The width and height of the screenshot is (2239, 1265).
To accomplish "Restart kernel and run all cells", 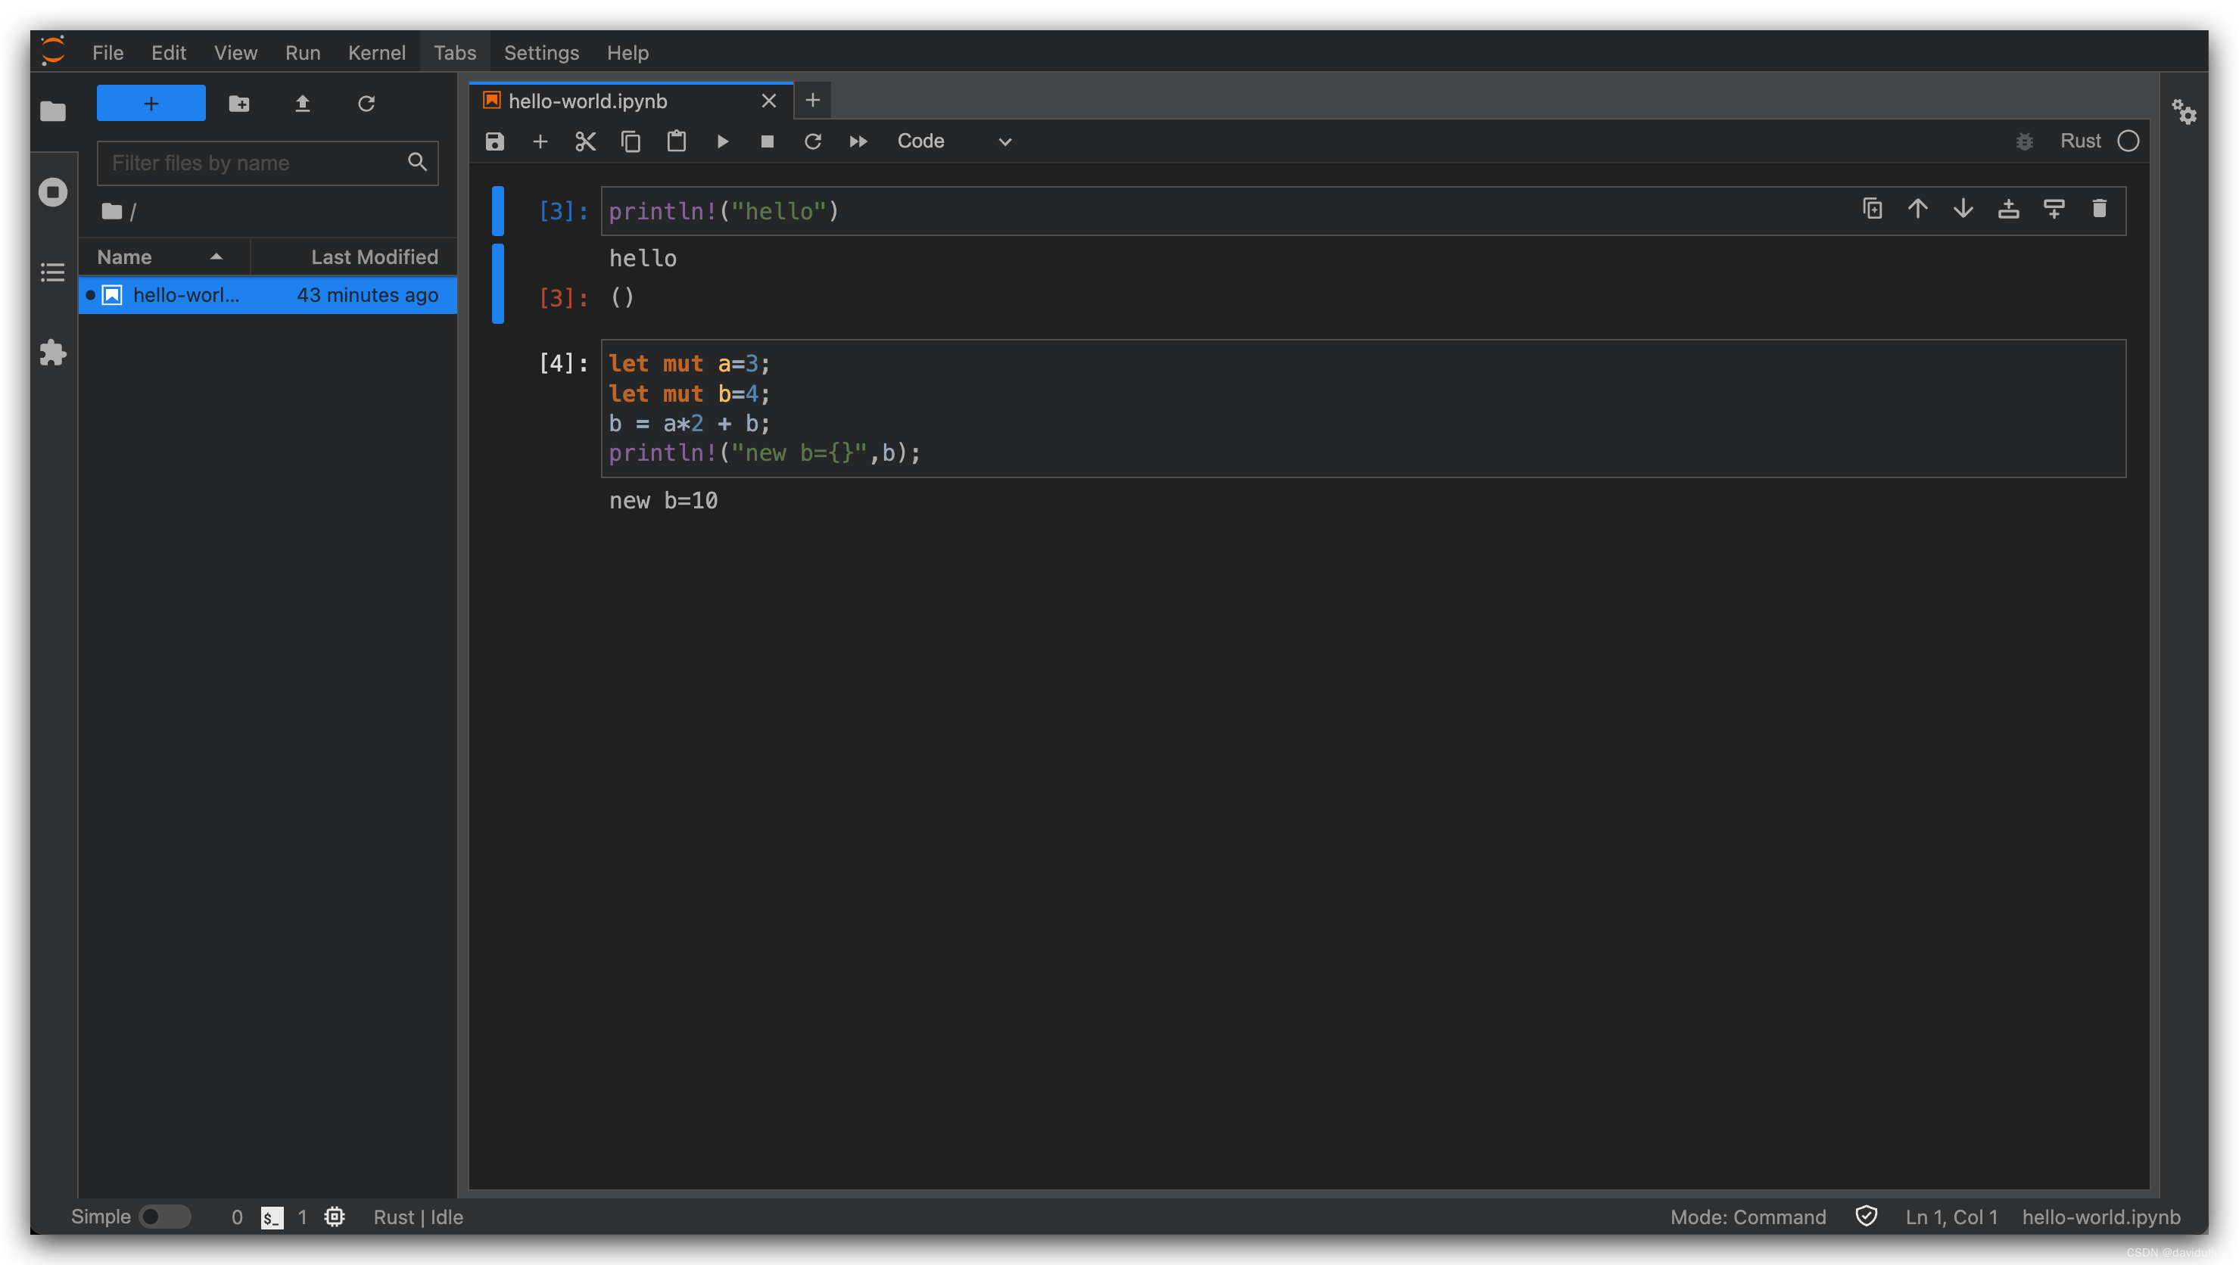I will 858,141.
